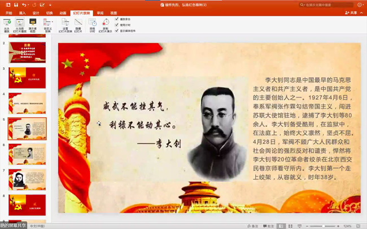The height and width of the screenshot is (229, 367).
Task: Uncheck 使用计时 checkbox
Action: (116, 25)
